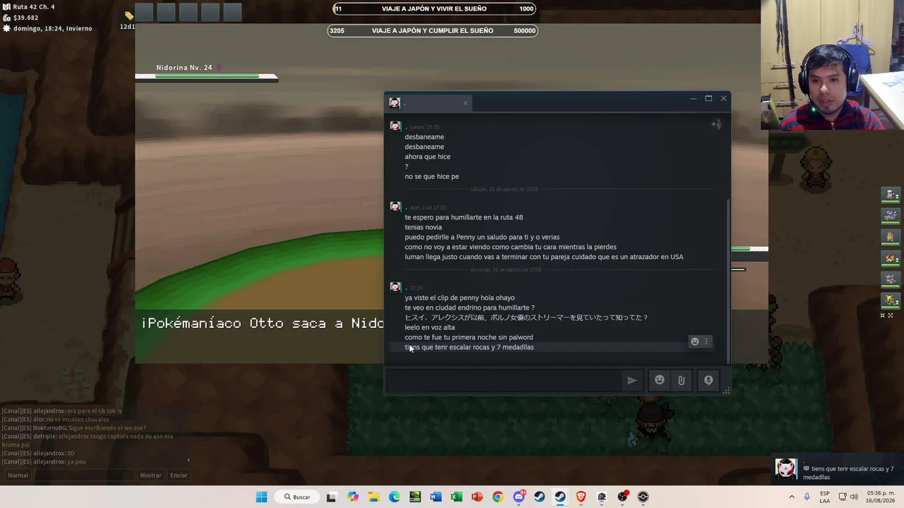Viewport: 904px width, 508px height.
Task: Open Google Chrome from the taskbar
Action: point(498,497)
